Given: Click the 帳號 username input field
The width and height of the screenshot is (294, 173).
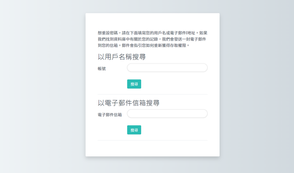Looking at the screenshot, I should (167, 68).
